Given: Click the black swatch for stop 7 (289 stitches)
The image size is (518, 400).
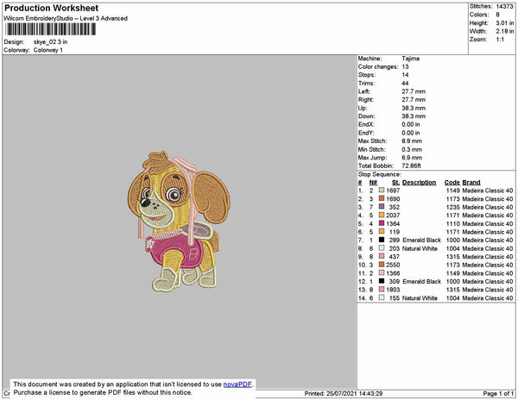Looking at the screenshot, I should pyautogui.click(x=382, y=240).
